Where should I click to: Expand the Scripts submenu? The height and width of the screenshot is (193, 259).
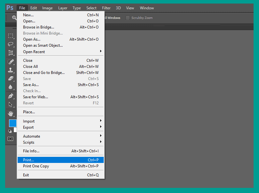point(61,142)
